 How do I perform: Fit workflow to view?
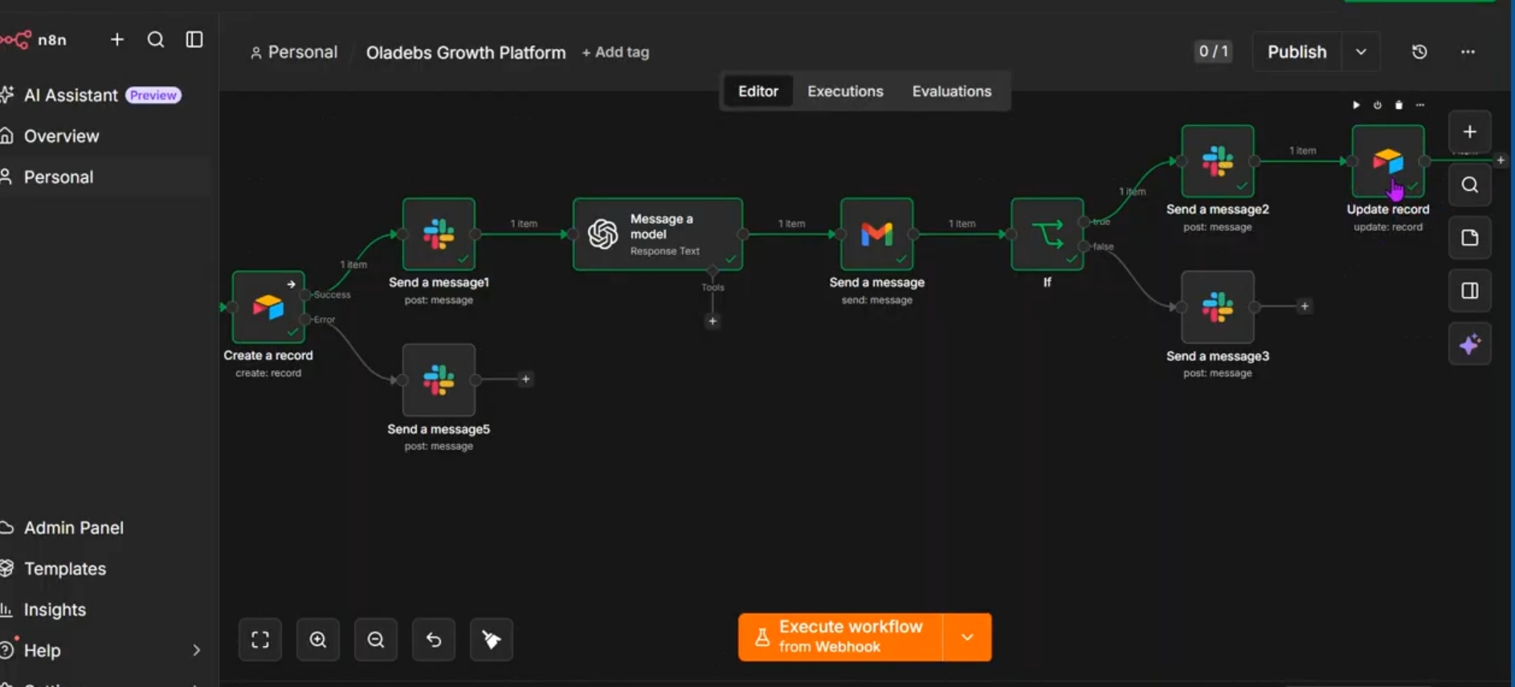[260, 640]
